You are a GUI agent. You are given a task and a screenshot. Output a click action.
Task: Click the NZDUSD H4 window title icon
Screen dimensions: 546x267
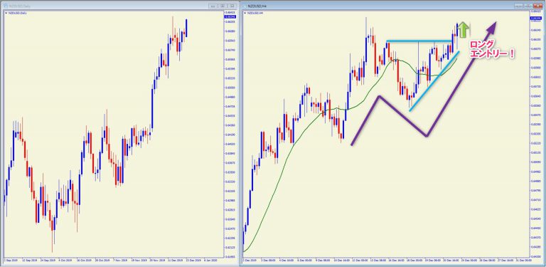tap(245, 6)
